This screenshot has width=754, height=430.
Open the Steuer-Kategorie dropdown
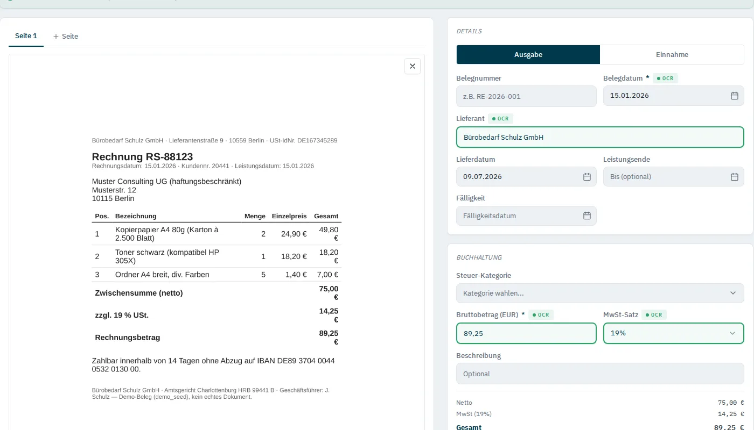click(600, 293)
